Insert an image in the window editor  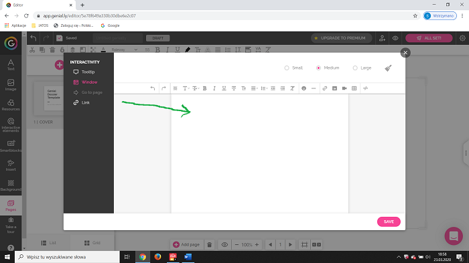pyautogui.click(x=335, y=88)
